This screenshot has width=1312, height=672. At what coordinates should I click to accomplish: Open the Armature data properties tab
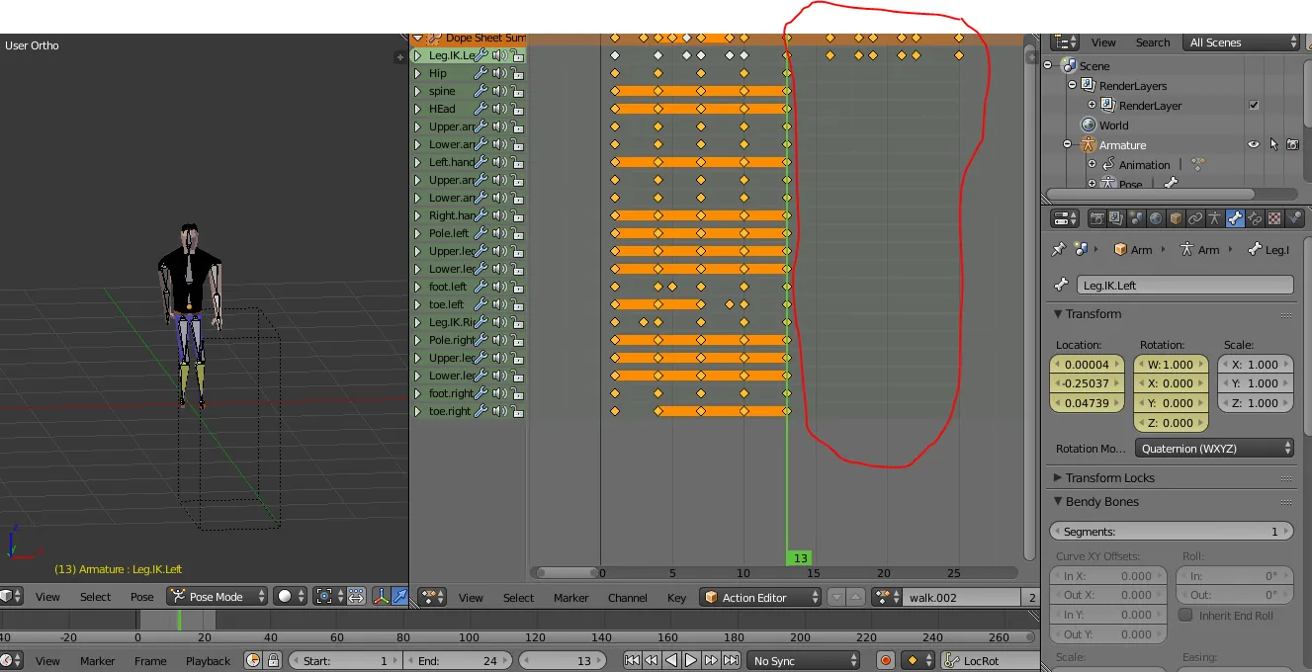click(x=1215, y=218)
